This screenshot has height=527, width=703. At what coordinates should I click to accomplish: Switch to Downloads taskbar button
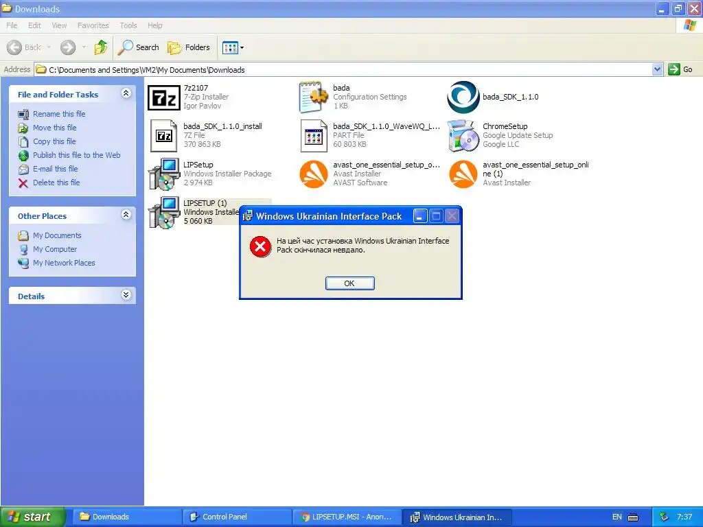tap(127, 517)
